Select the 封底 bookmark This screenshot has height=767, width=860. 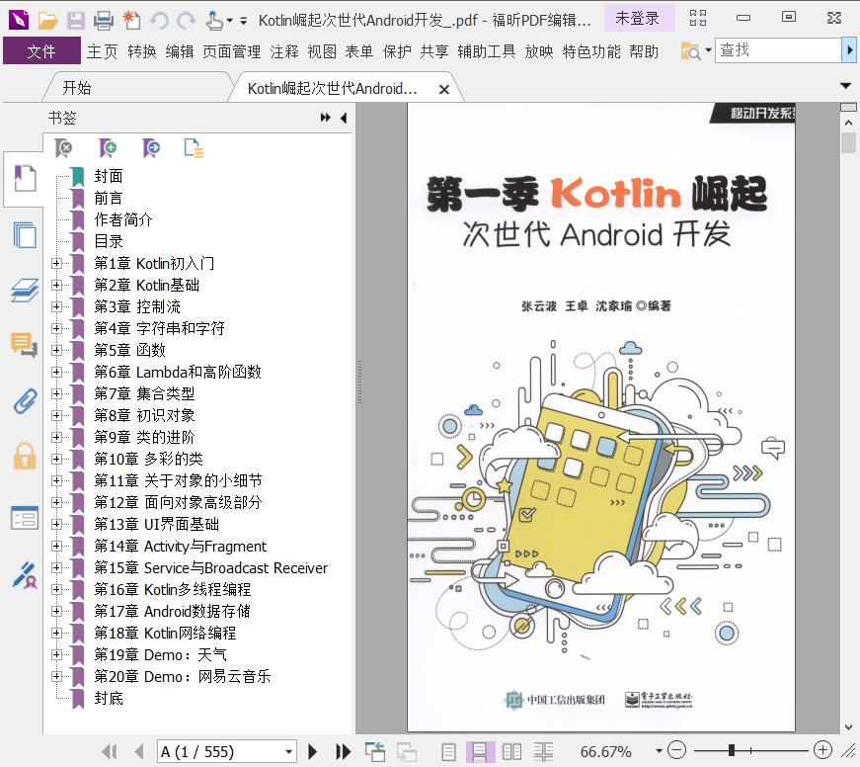pyautogui.click(x=108, y=698)
